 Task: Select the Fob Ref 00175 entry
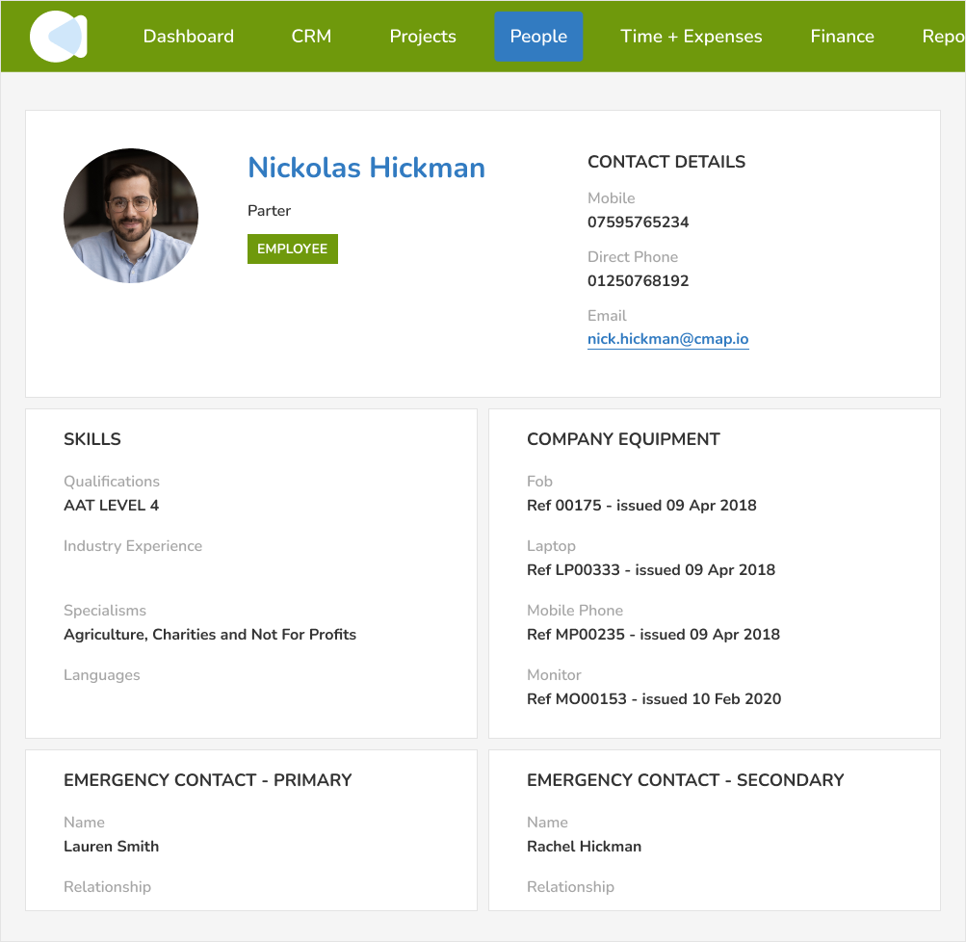point(641,506)
